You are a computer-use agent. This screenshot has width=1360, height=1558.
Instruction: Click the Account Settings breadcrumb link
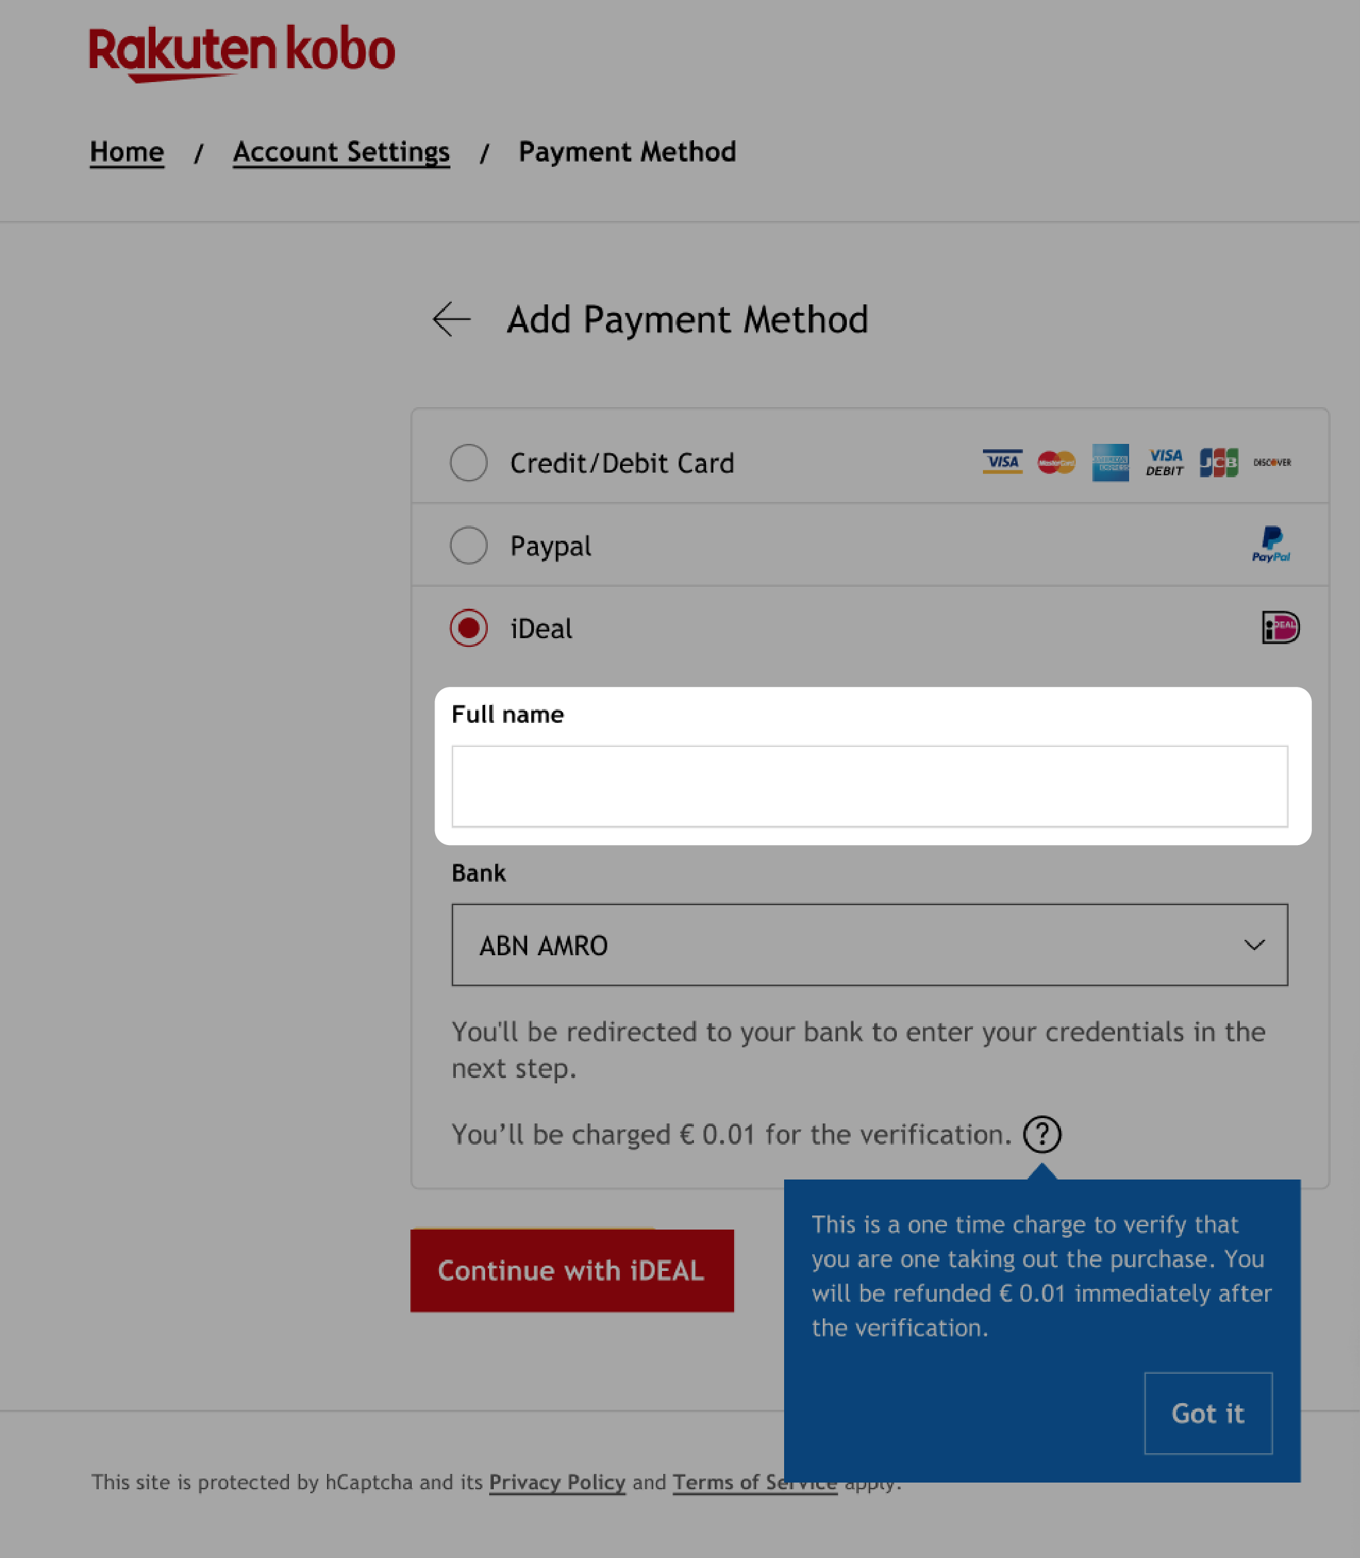(x=340, y=151)
